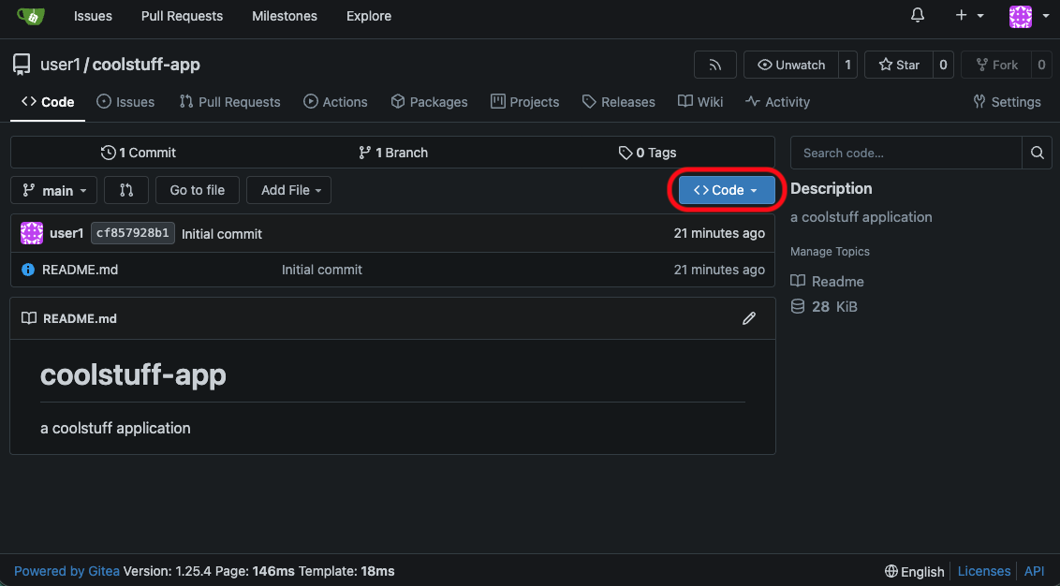Open the user profile avatar menu

1027,16
